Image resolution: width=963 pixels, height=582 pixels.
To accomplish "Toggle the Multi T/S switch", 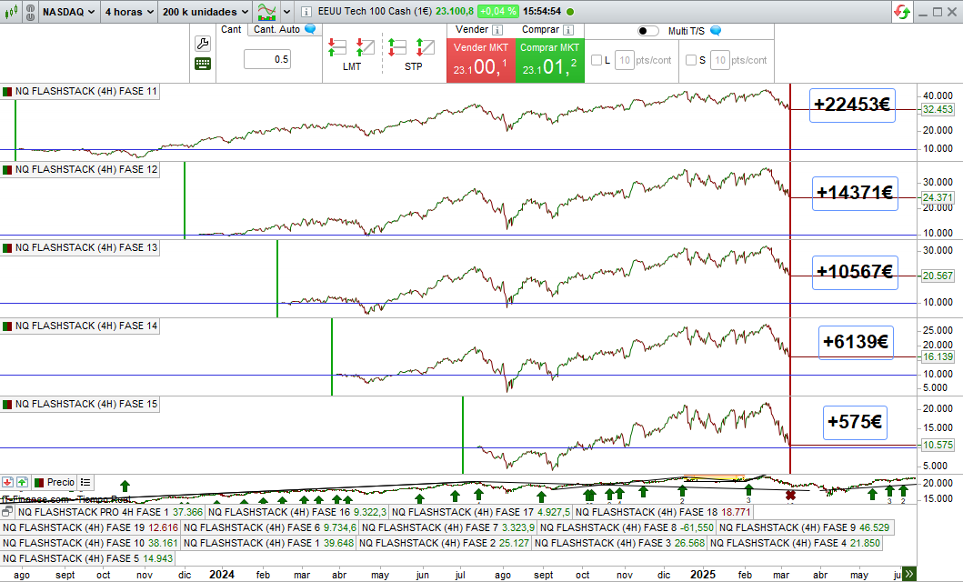I will [647, 31].
